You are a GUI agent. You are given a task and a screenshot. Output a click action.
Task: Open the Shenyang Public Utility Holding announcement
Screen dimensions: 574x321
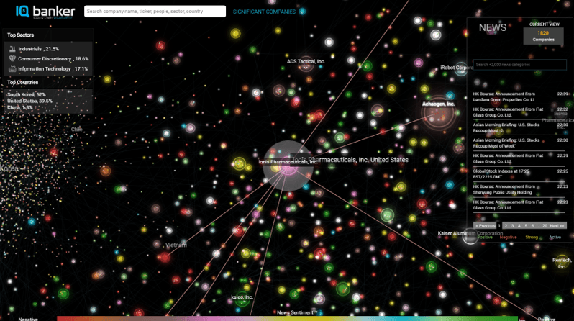519,189
